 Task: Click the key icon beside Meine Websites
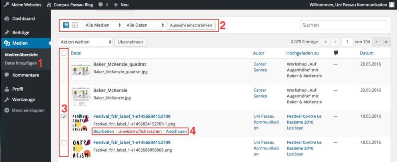(x=6, y=5)
